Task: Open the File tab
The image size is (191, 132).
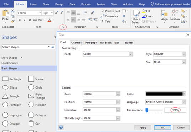Action: (6, 4)
